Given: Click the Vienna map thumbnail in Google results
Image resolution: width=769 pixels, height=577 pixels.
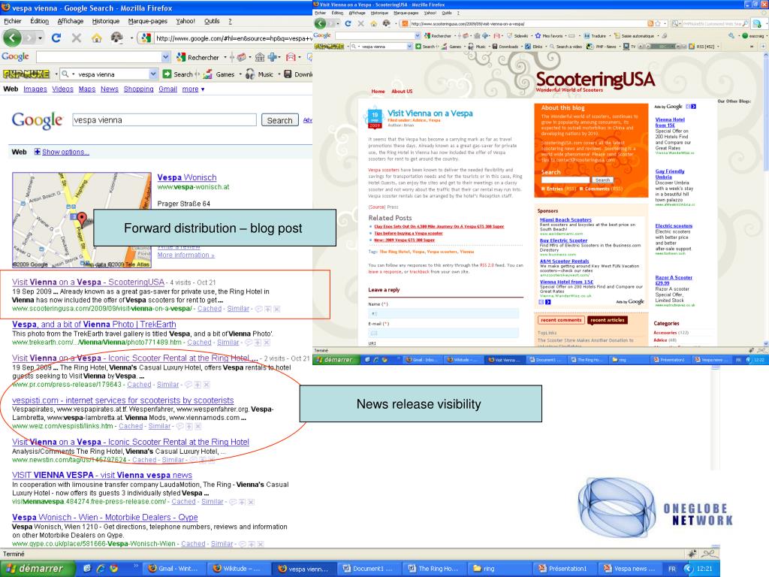Looking at the screenshot, I should [x=82, y=220].
